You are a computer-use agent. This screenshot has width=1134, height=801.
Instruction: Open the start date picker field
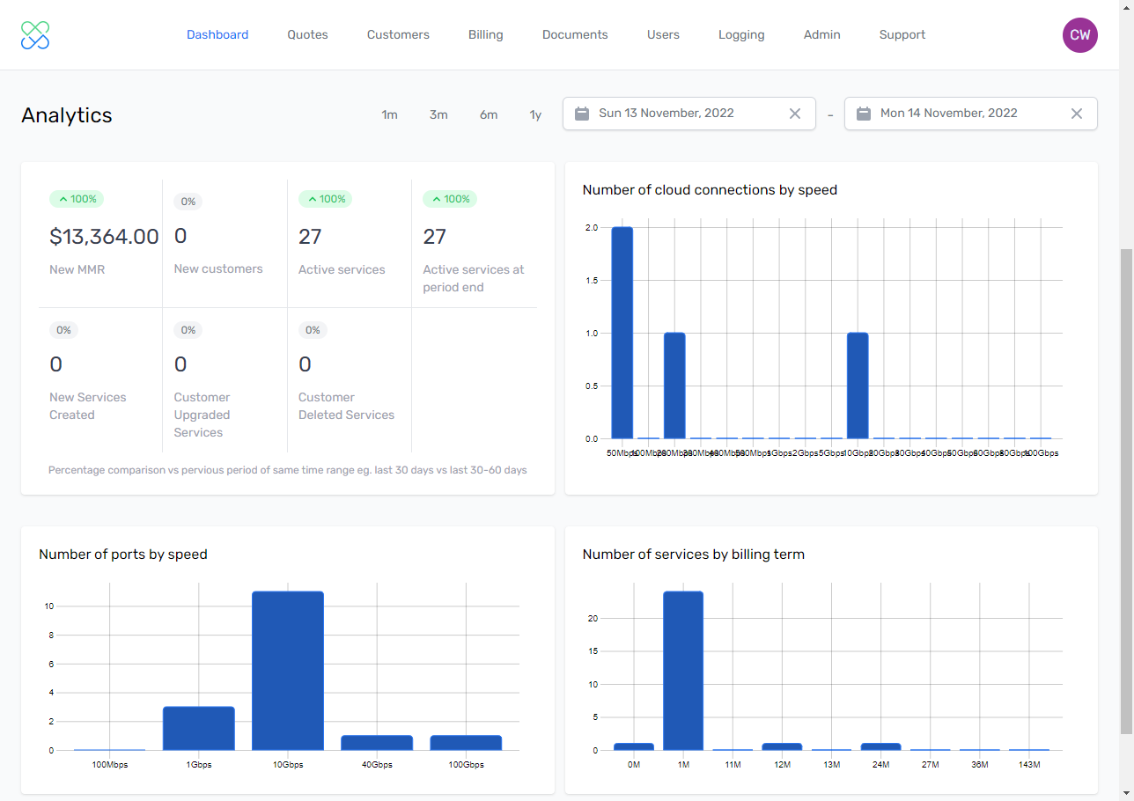[687, 114]
